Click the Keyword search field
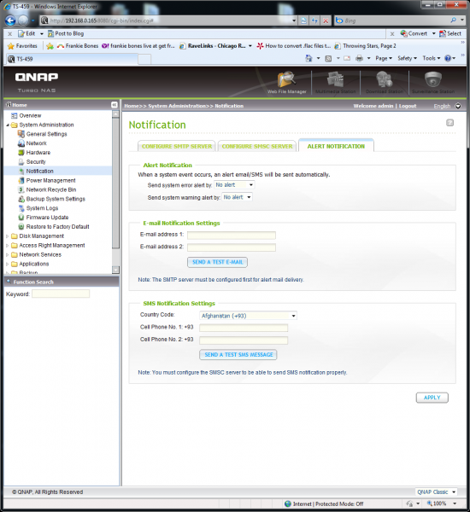This screenshot has width=470, height=512. 61,294
